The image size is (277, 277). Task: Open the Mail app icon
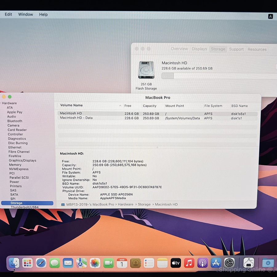point(68,263)
